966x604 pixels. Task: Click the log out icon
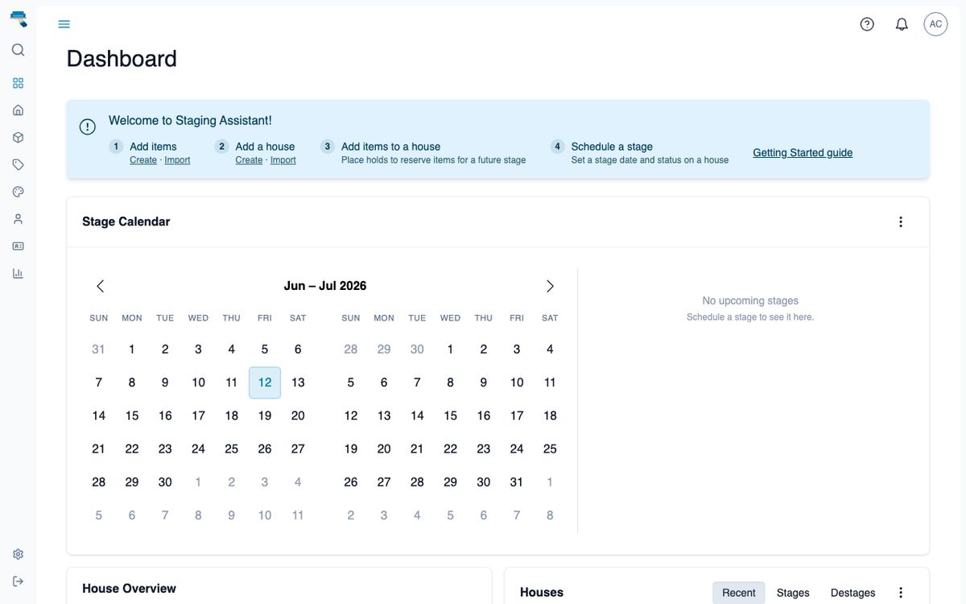(18, 581)
